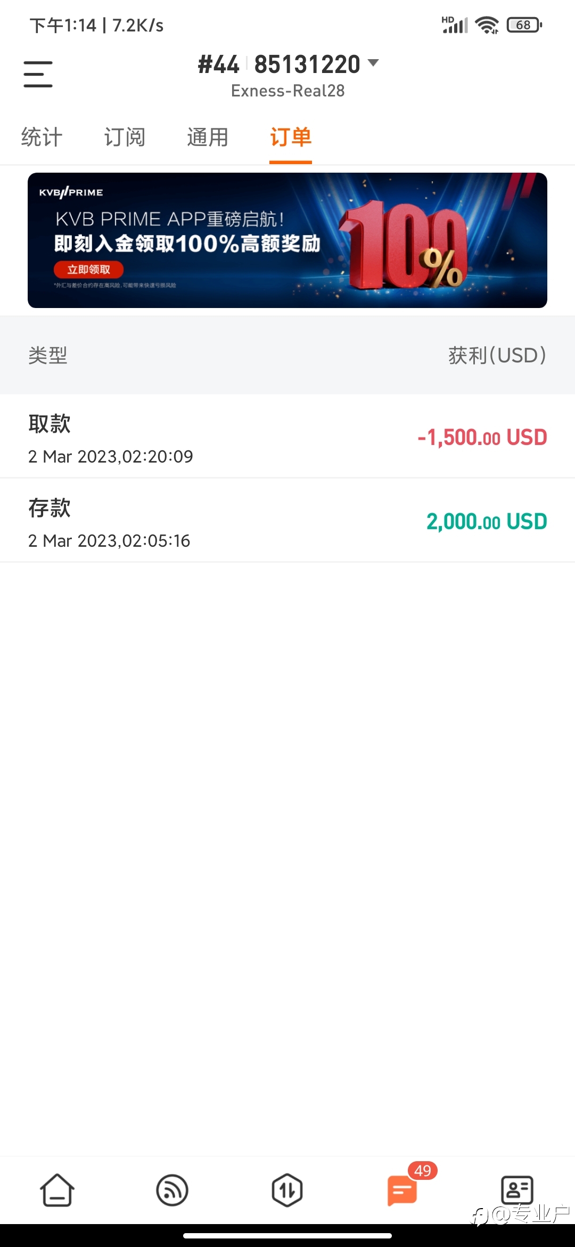Image resolution: width=575 pixels, height=1247 pixels.
Task: Switch to the 订阅 tab
Action: pos(125,137)
